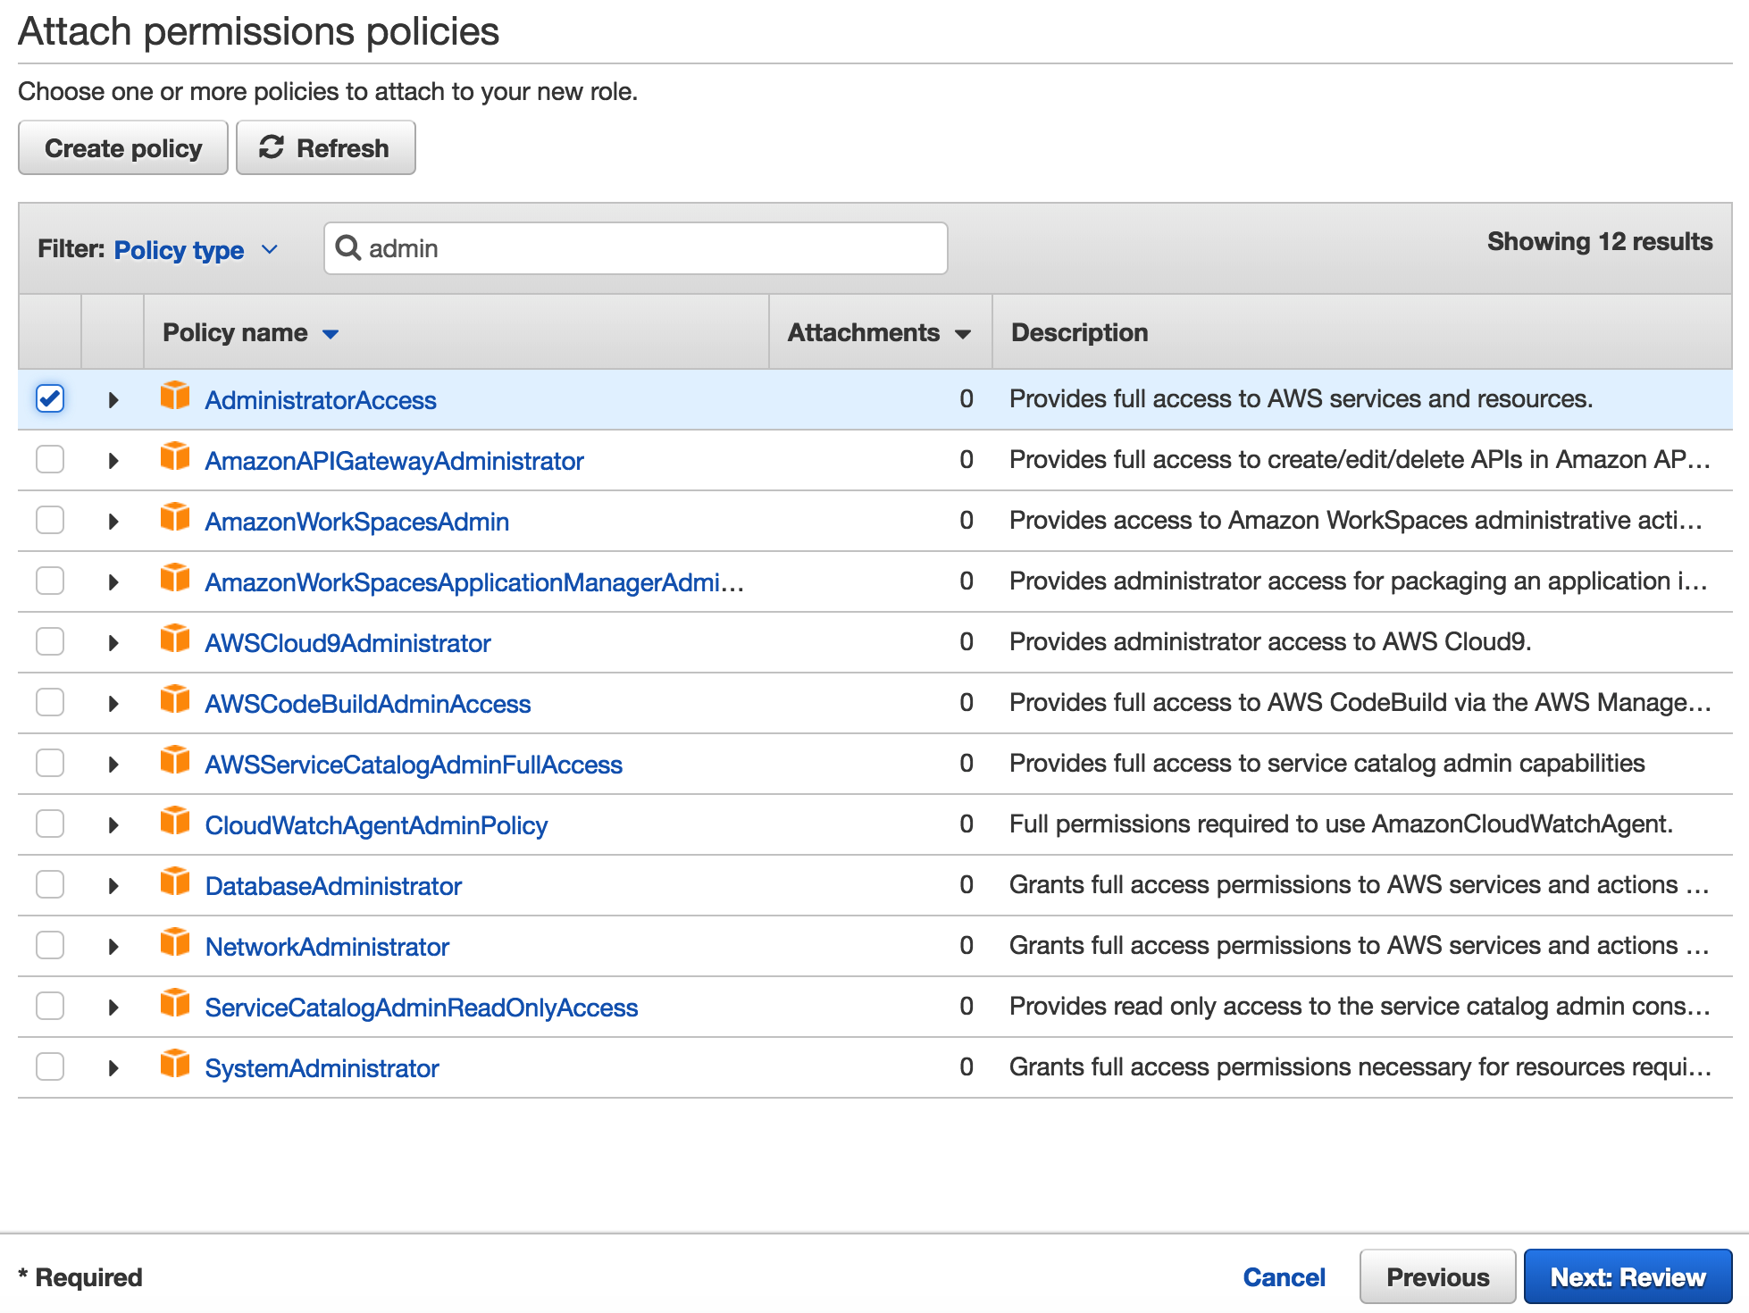Cancel the role creation
Viewport: 1749px width, 1313px height.
click(x=1284, y=1277)
